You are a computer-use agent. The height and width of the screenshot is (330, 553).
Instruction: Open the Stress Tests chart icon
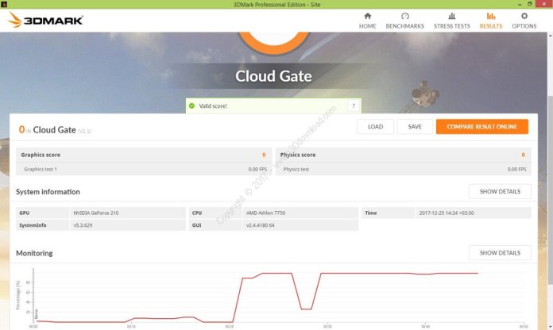(452, 16)
